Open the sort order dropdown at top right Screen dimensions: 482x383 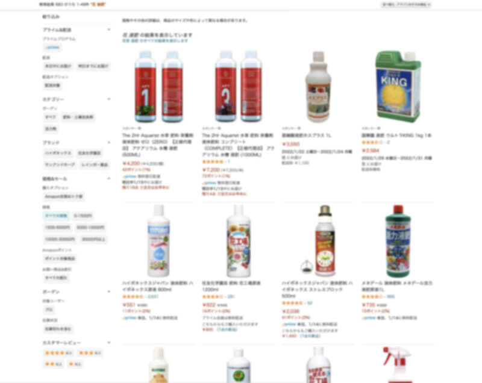(x=406, y=5)
